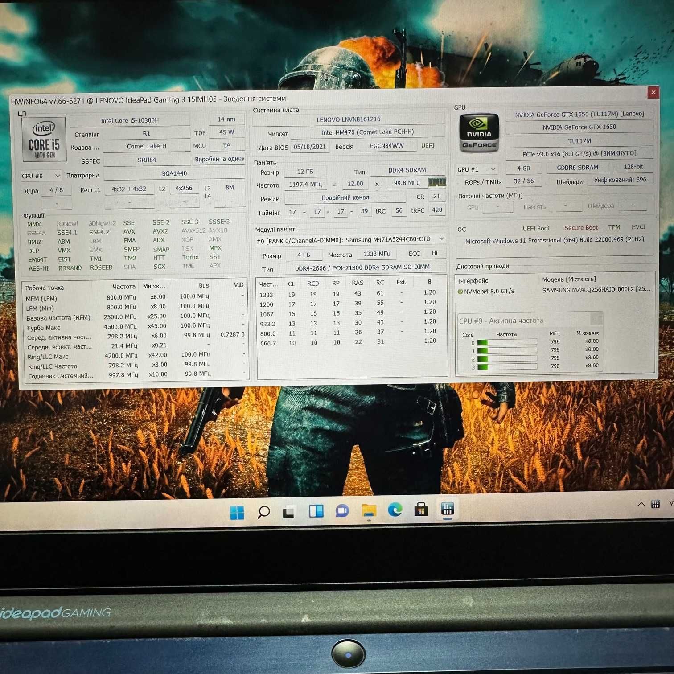Click the Comet Lake-H codename field

[146, 146]
